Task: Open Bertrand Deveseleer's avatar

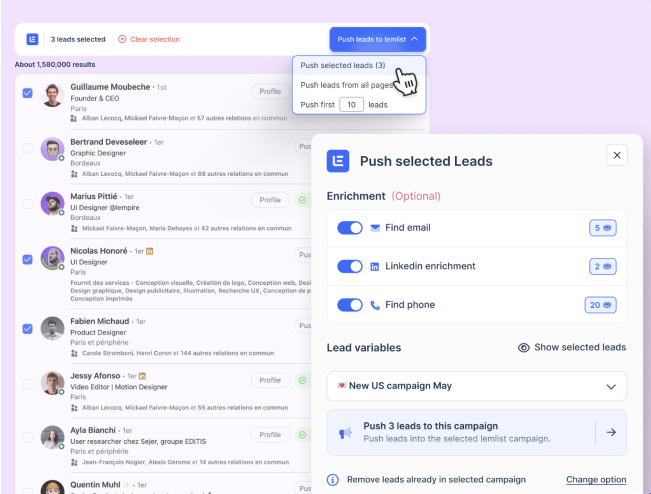Action: pos(53,149)
